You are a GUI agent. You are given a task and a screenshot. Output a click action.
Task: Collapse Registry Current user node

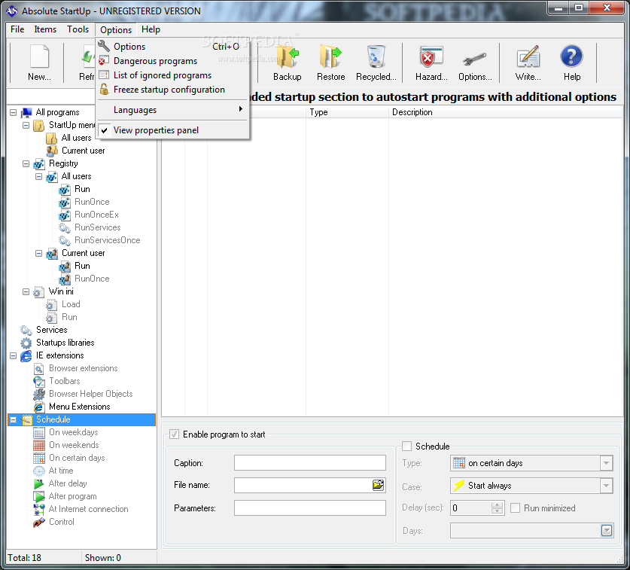click(39, 253)
